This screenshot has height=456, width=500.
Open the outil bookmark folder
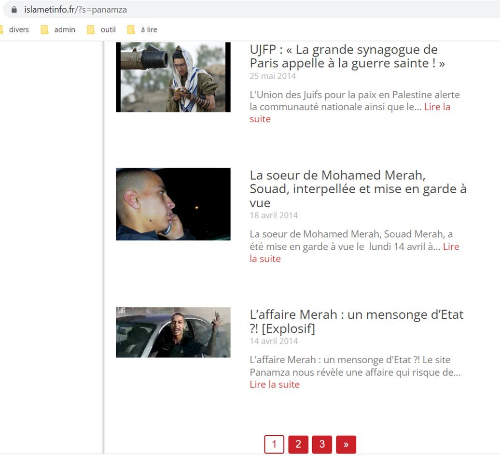click(101, 29)
